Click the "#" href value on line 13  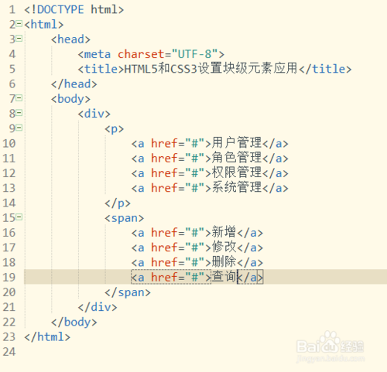coord(194,187)
